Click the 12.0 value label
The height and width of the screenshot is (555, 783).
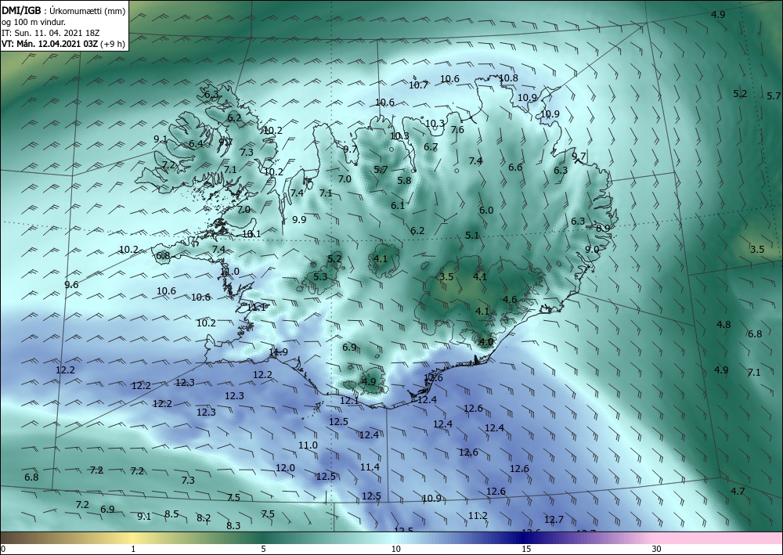click(x=286, y=467)
